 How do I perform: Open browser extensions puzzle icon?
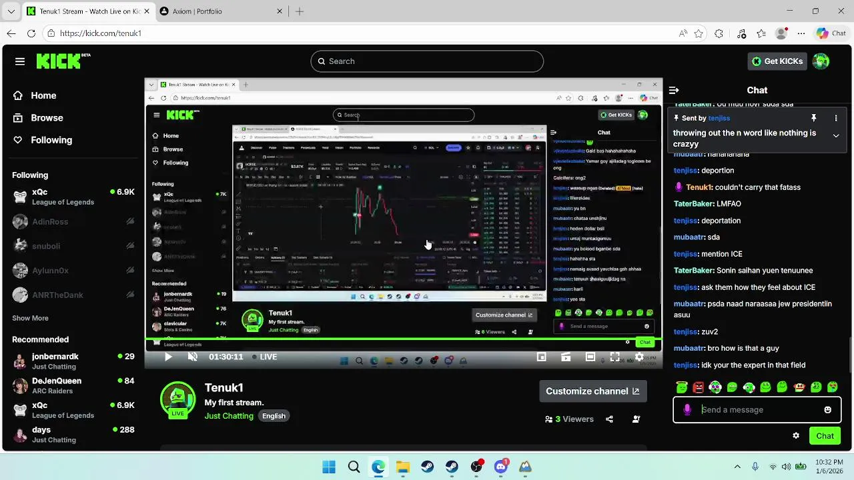(x=719, y=33)
